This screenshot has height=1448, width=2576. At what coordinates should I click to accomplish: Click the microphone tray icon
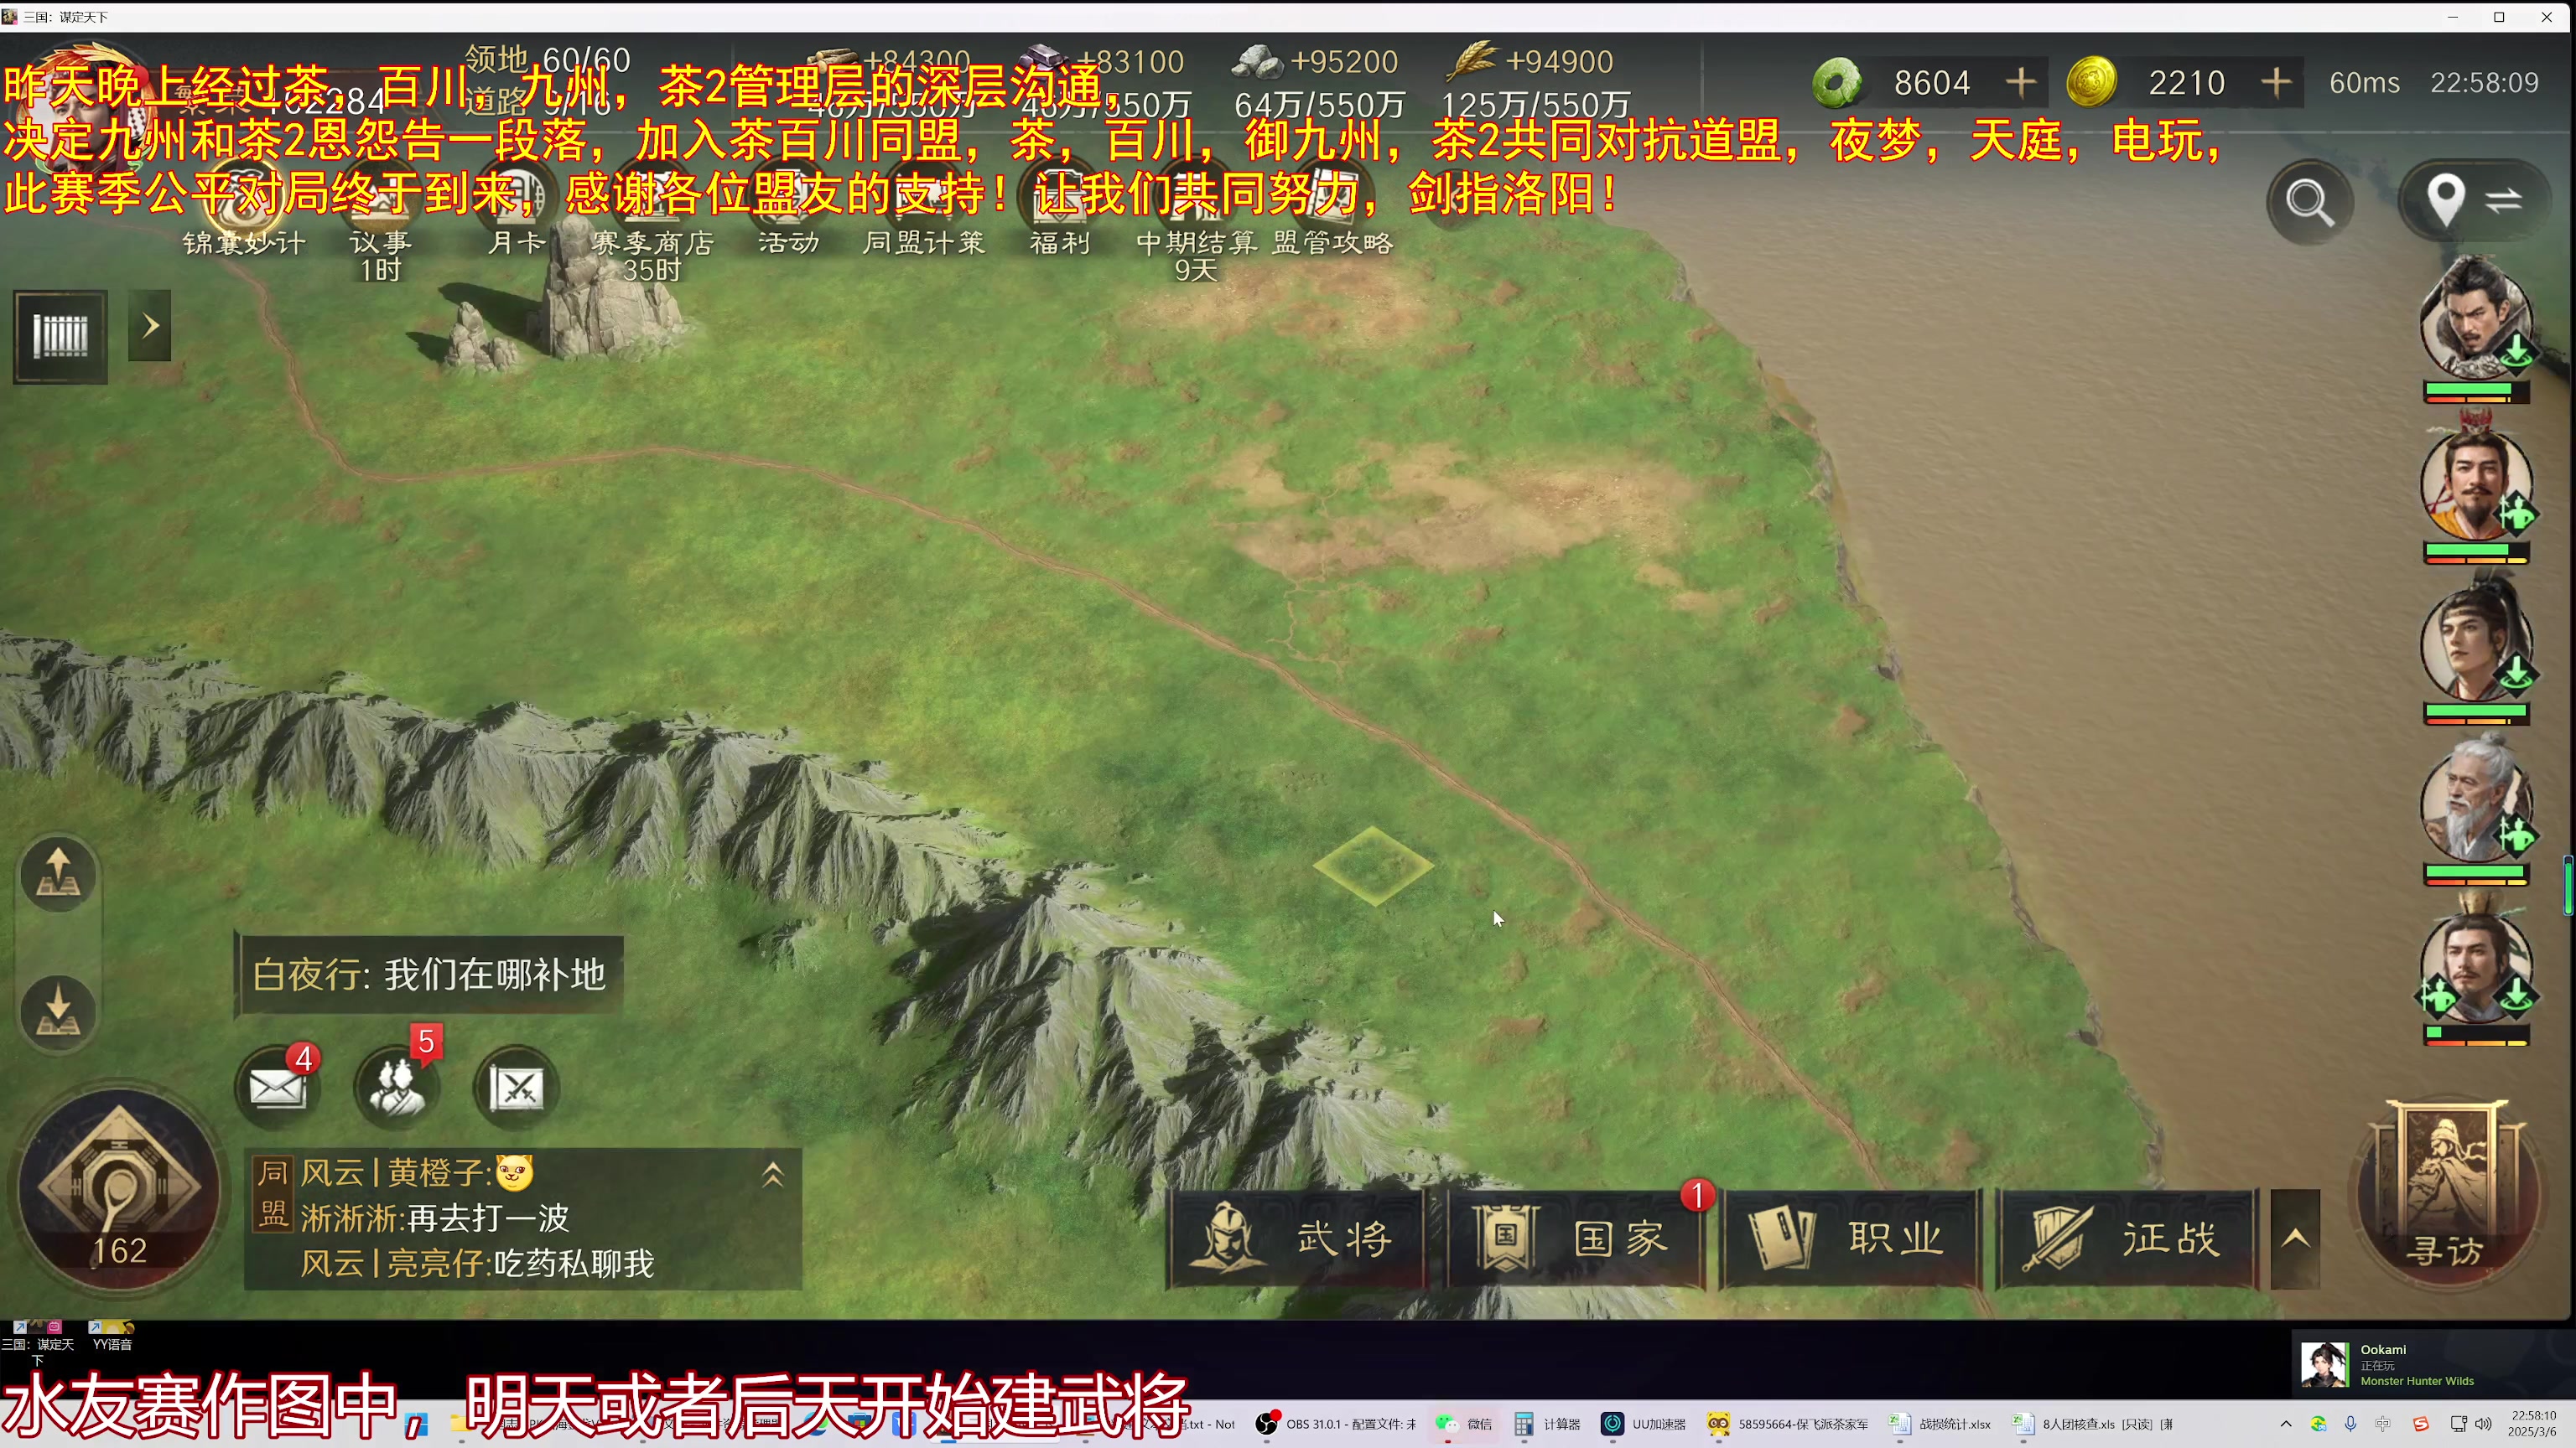click(2350, 1424)
